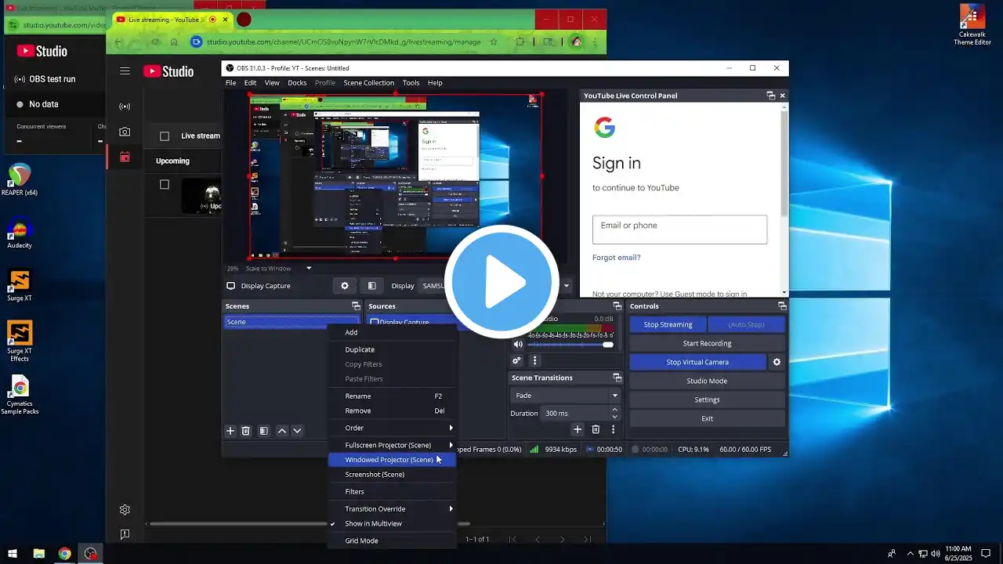The image size is (1003, 564).
Task: Open the Manage calendar icon in YouTube Studio
Action: coord(125,157)
